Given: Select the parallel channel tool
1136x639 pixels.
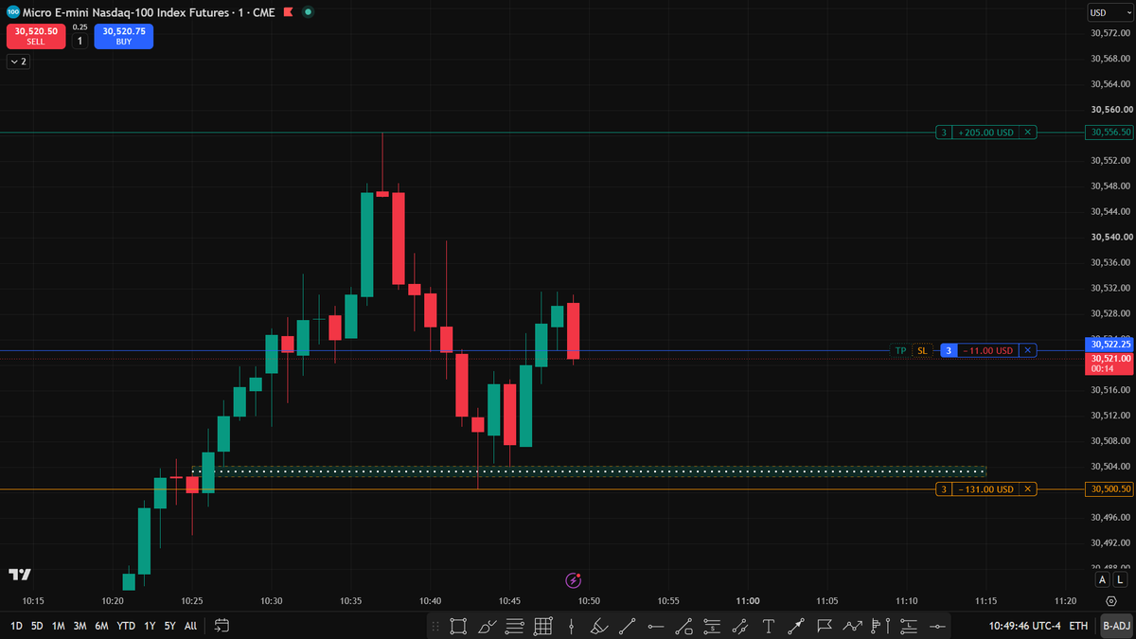Looking at the screenshot, I should [740, 626].
